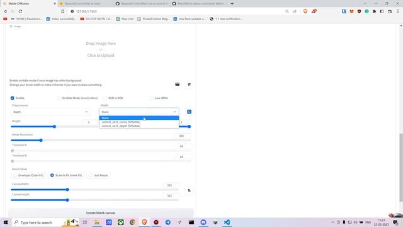Click the zoom magnifier icon in the address bar
The width and height of the screenshot is (403, 227).
[x=287, y=11]
